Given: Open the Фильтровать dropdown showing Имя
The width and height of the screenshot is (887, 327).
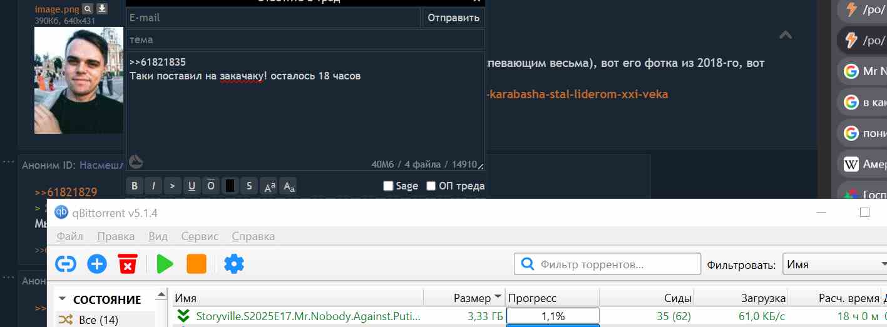Looking at the screenshot, I should 834,264.
